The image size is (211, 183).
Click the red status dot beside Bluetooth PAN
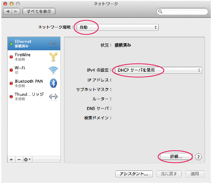point(11,83)
